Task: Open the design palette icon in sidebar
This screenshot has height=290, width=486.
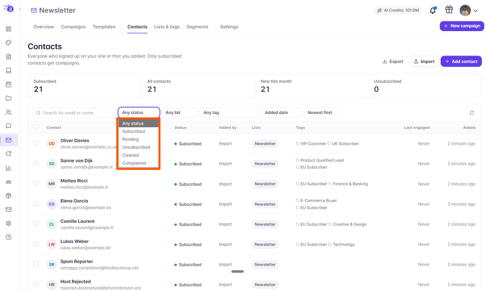Action: pos(8,43)
